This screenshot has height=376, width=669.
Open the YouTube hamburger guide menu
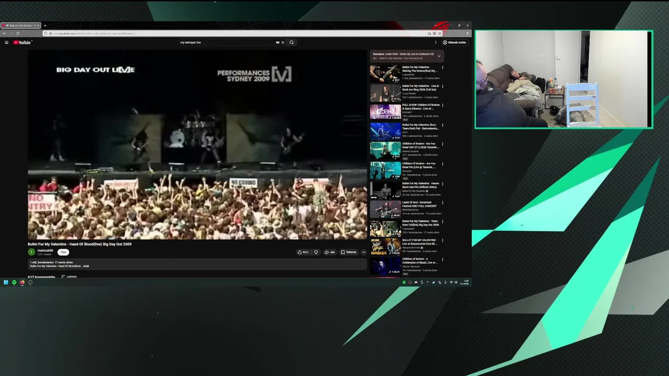tap(6, 42)
